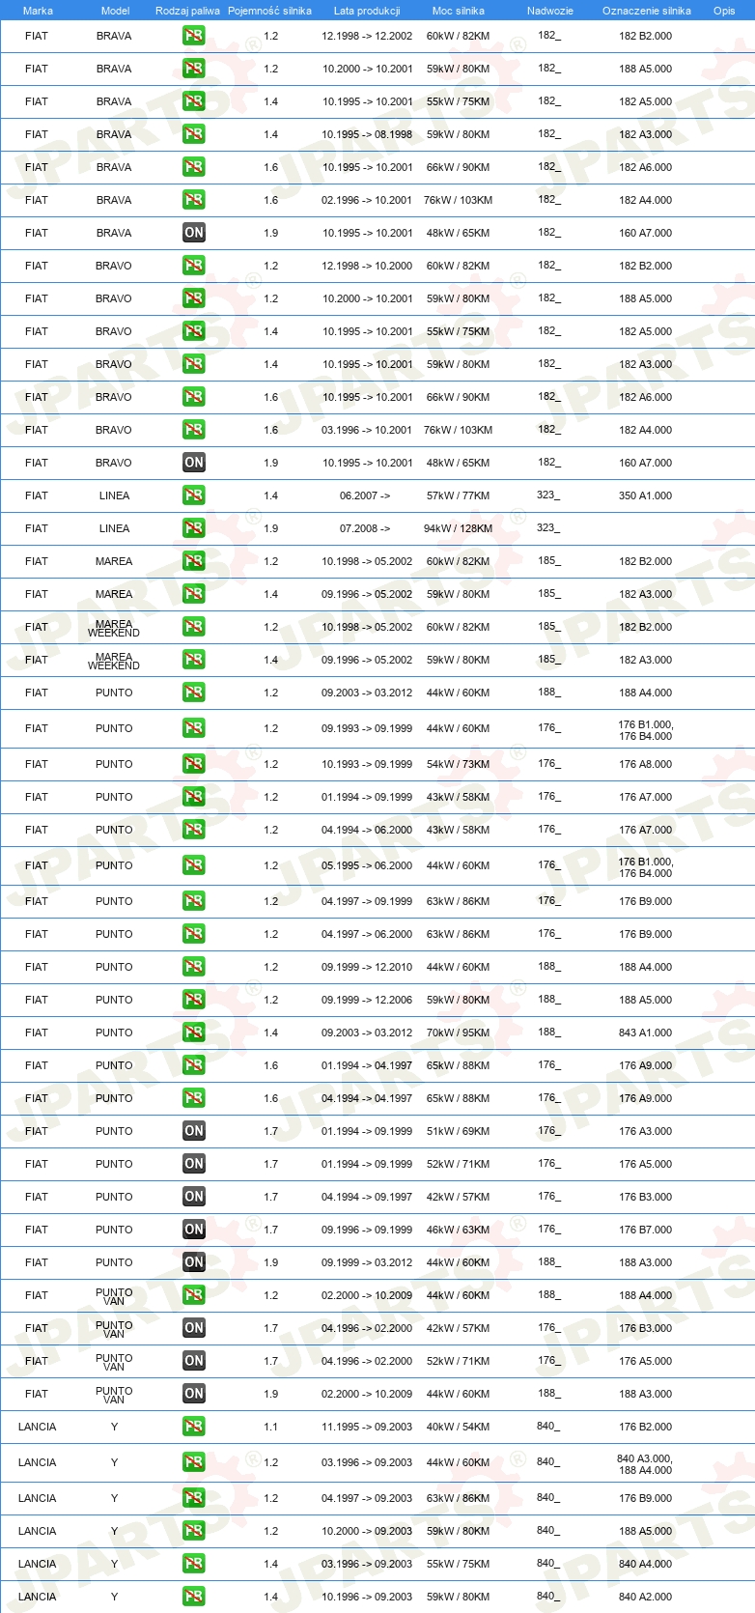
Task: Select date range 04.1994 -> 04.1997
Action: [x=367, y=1098]
